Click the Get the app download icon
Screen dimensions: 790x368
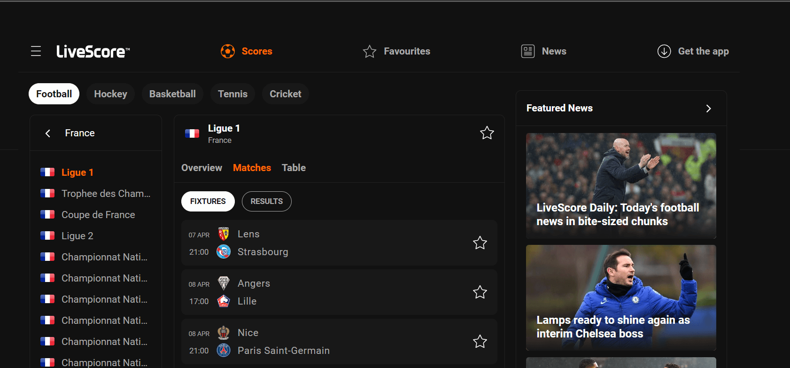664,51
